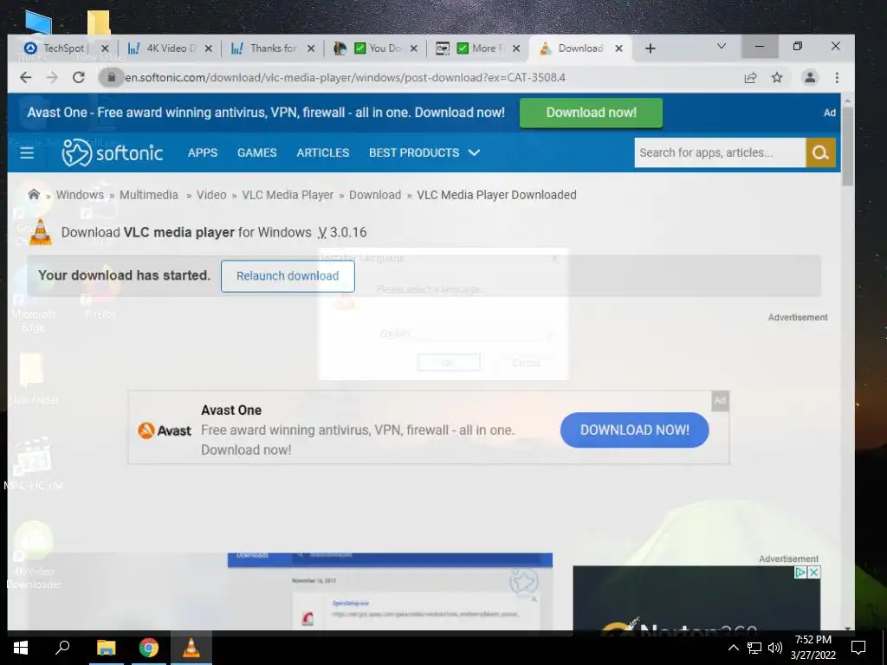
Task: Click green Download now! banner button
Action: 591,113
